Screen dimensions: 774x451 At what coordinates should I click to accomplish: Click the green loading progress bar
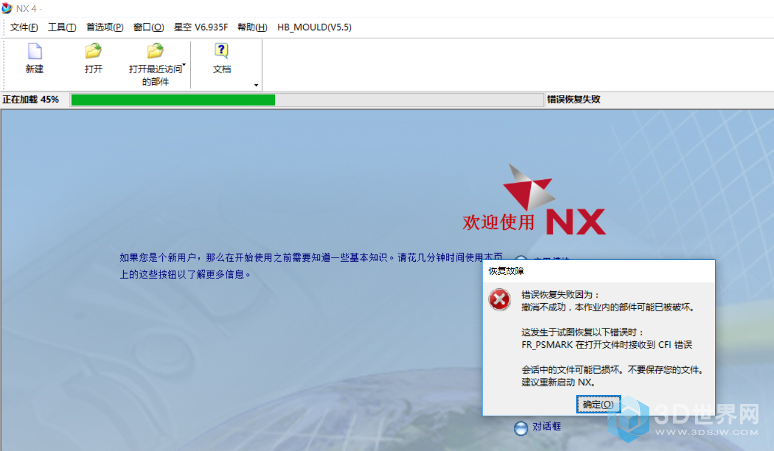tap(173, 100)
